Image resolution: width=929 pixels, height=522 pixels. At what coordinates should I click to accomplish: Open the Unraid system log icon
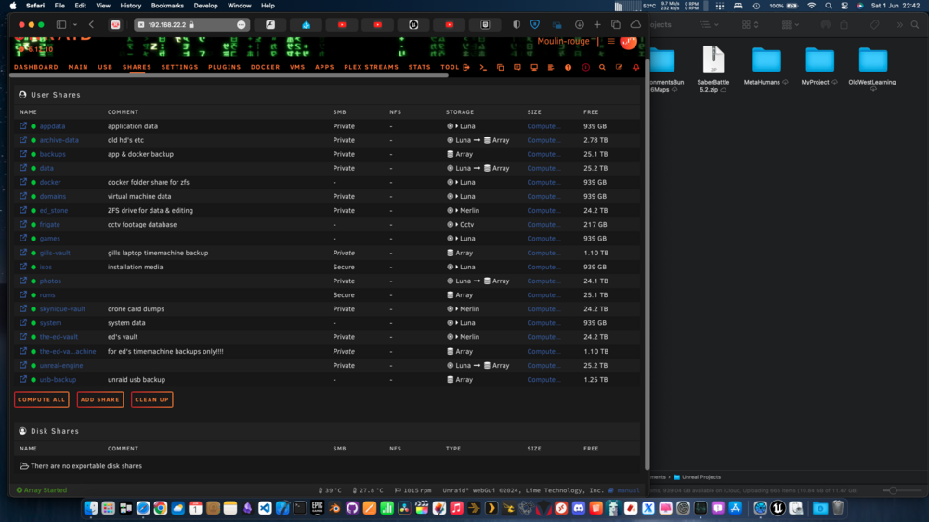(551, 68)
